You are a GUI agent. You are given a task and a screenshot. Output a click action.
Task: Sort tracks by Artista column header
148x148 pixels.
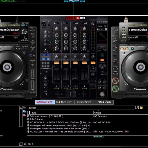120,113
